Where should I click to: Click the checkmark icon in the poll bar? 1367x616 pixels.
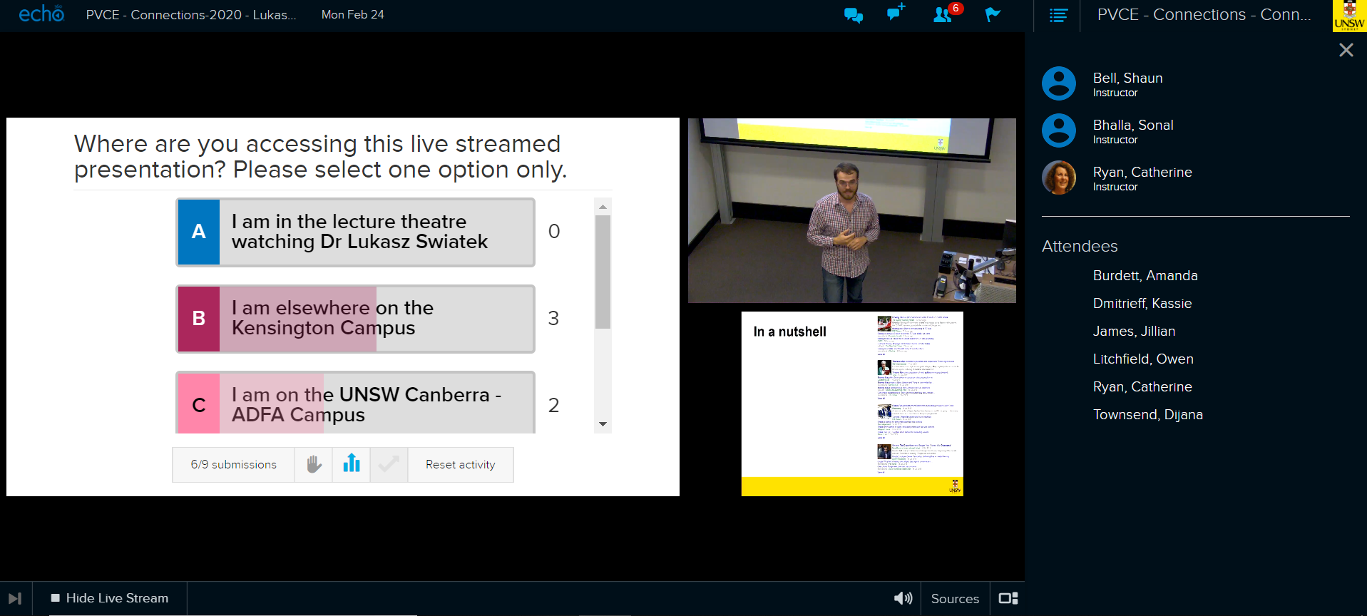coord(389,465)
